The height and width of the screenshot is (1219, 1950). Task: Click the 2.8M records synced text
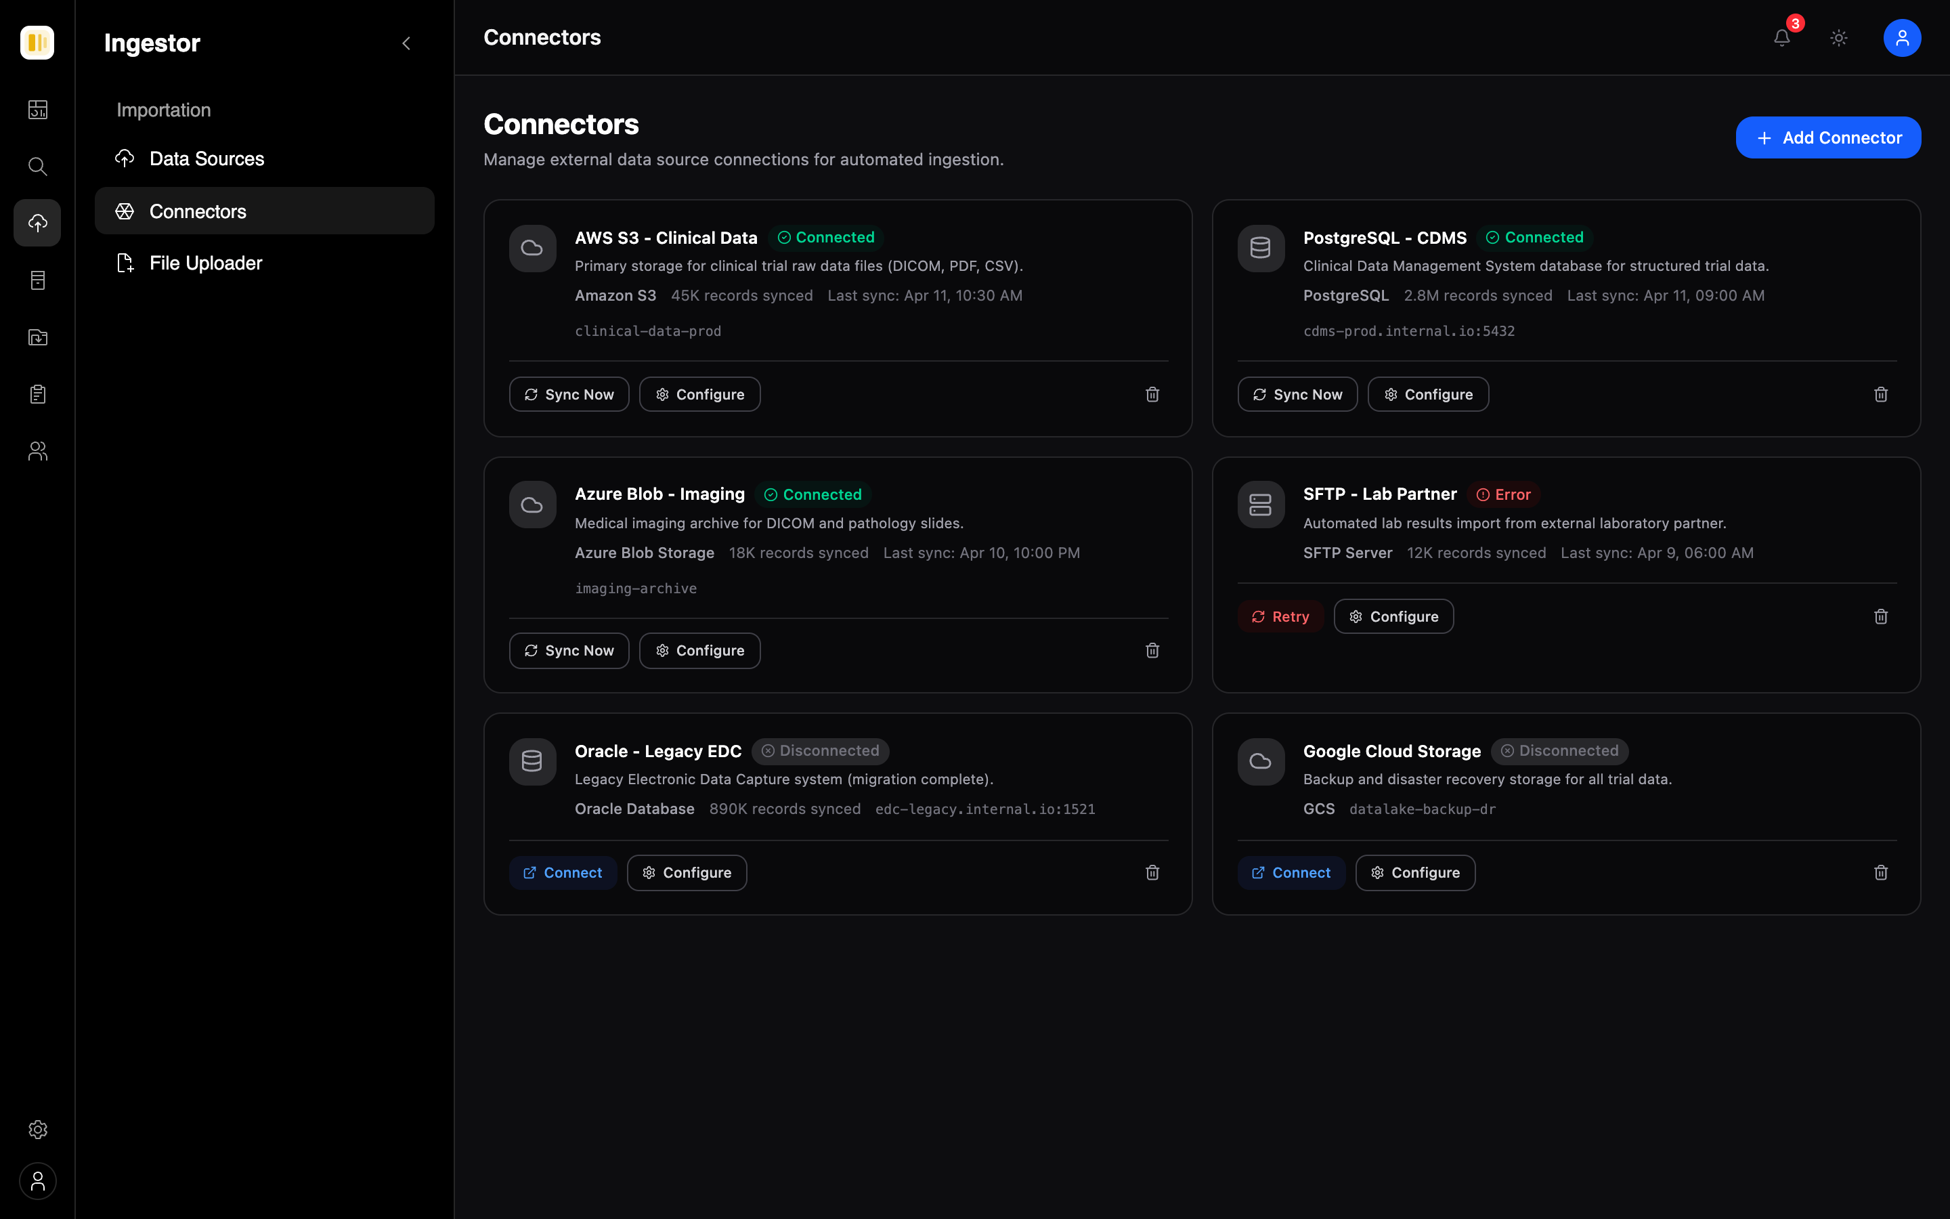pyautogui.click(x=1477, y=296)
